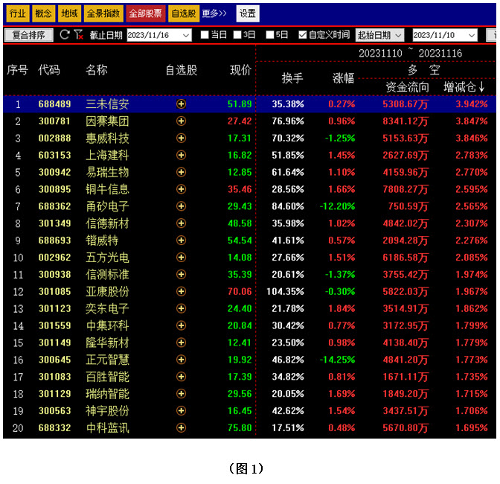Image resolution: width=500 pixels, height=484 pixels.
Task: Select stock code 300781
Action: click(54, 121)
